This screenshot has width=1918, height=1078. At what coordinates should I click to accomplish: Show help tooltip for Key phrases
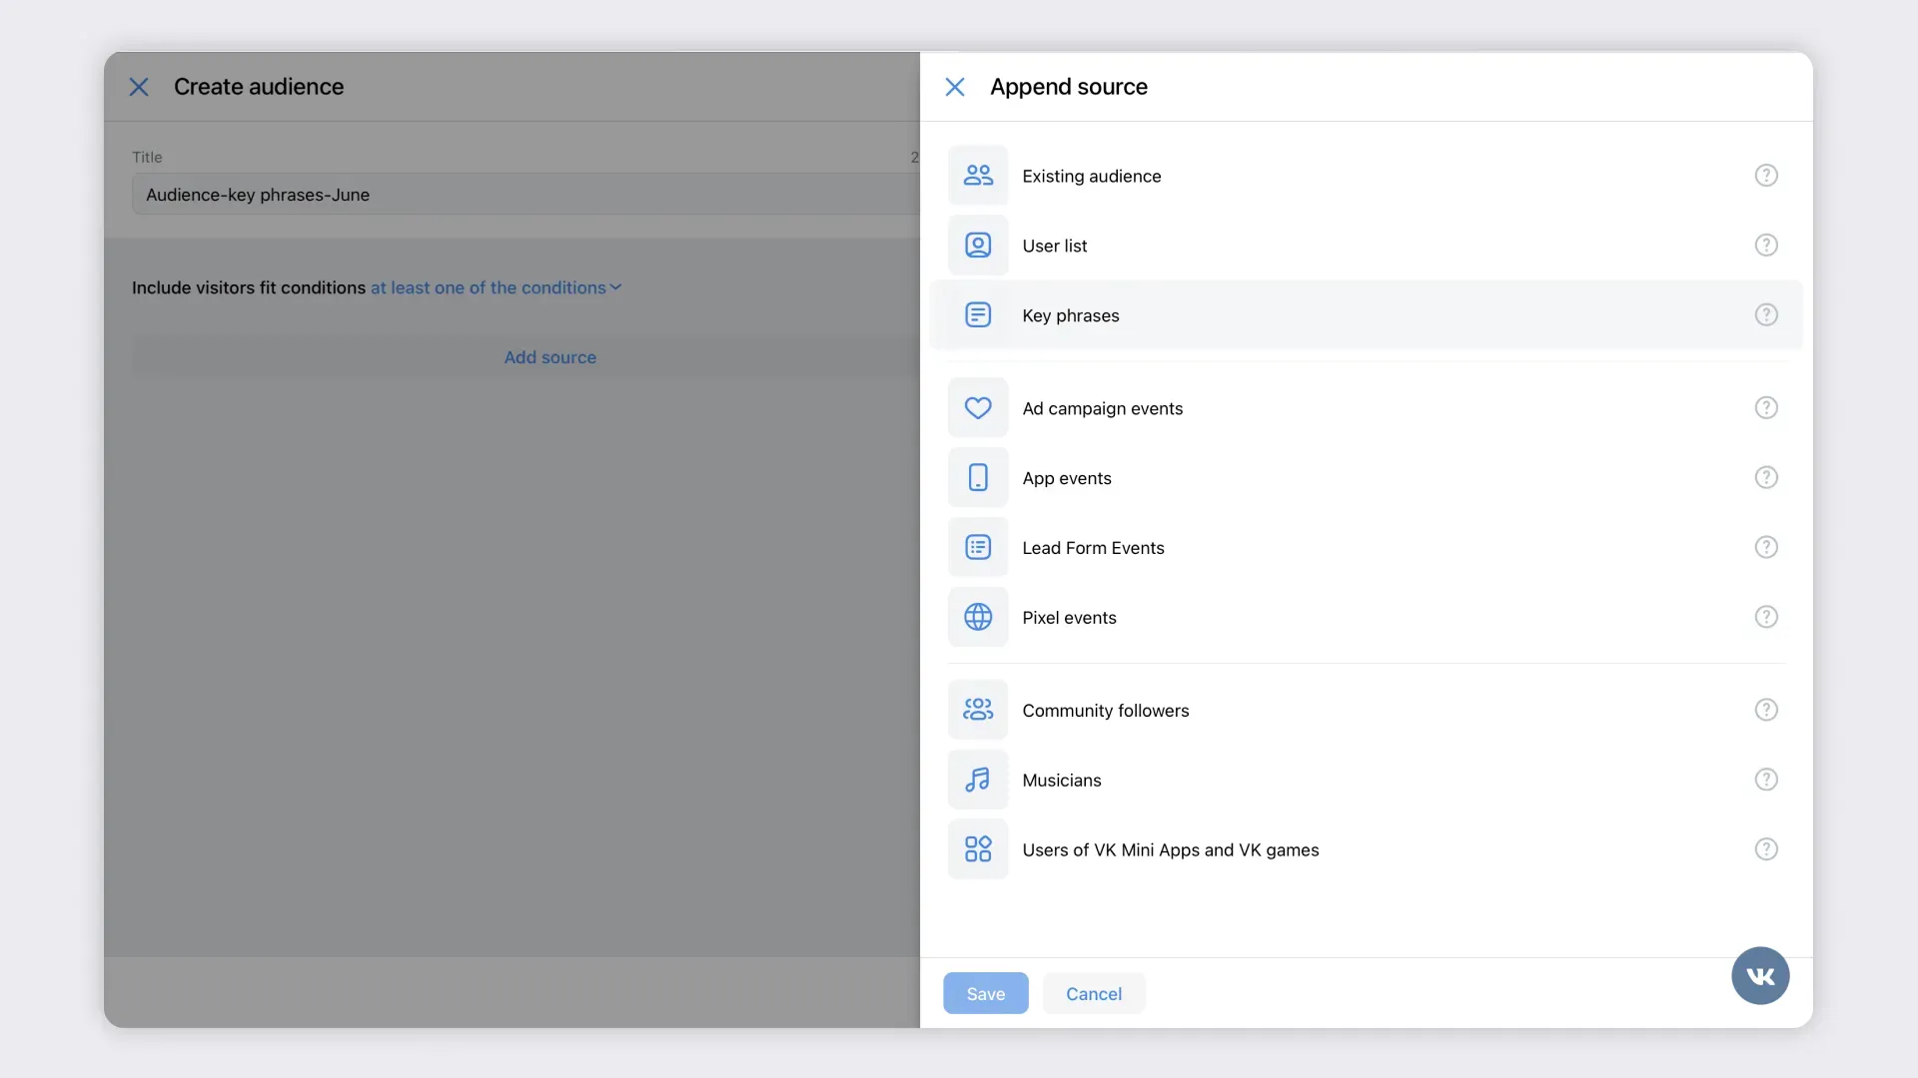pos(1766,315)
